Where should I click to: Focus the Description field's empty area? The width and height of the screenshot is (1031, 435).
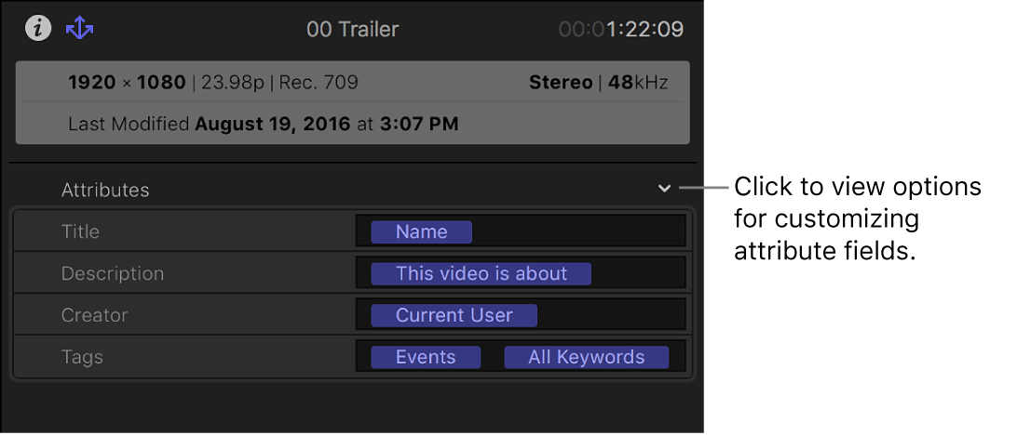(x=638, y=273)
